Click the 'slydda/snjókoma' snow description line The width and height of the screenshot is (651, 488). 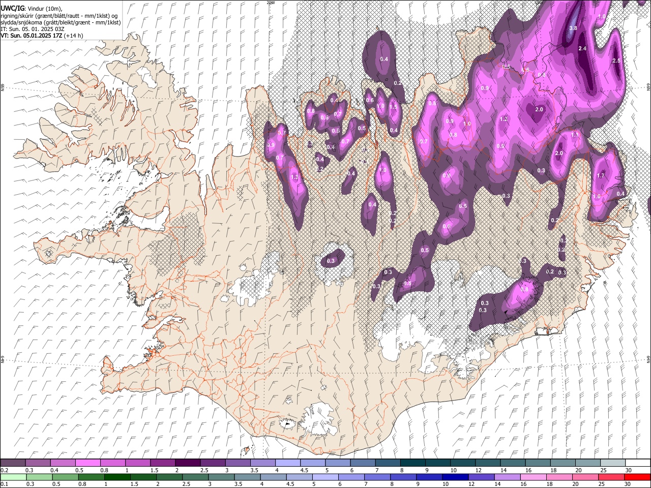61,22
